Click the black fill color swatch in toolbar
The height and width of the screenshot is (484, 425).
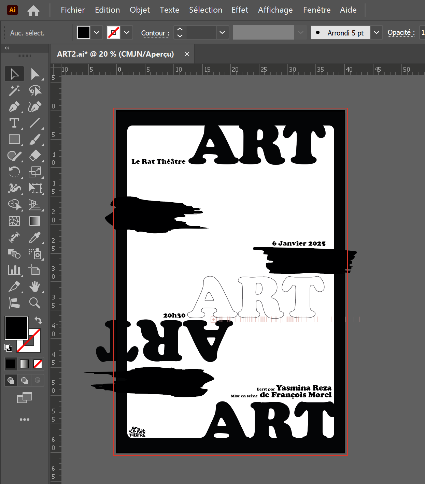[x=16, y=328]
